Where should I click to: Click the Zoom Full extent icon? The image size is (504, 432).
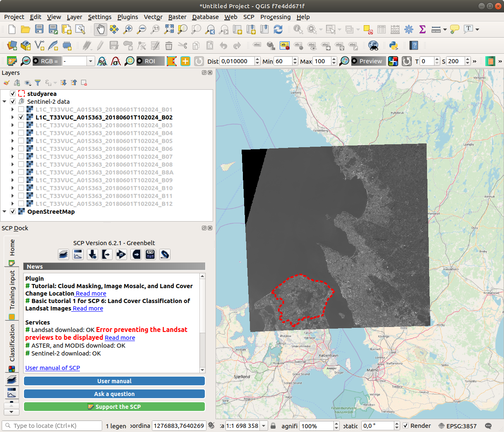[x=169, y=29]
